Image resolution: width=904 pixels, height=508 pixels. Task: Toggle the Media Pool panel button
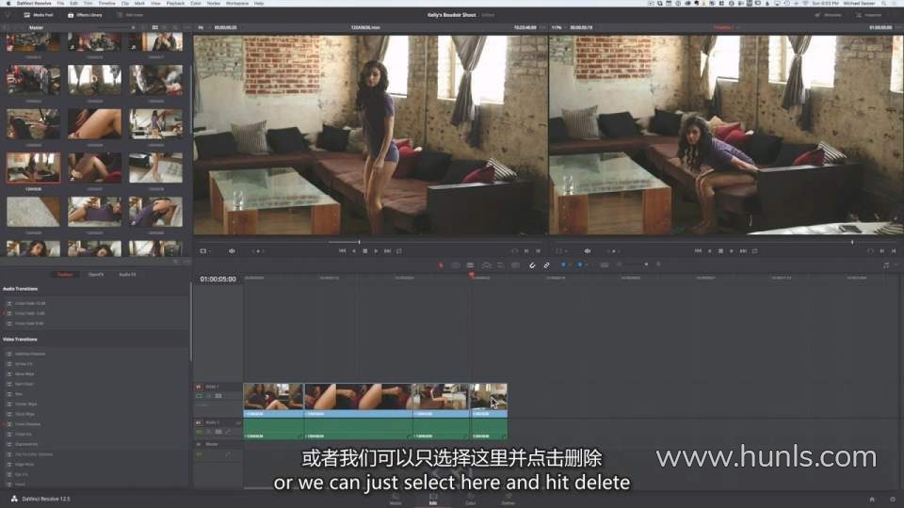[39, 15]
